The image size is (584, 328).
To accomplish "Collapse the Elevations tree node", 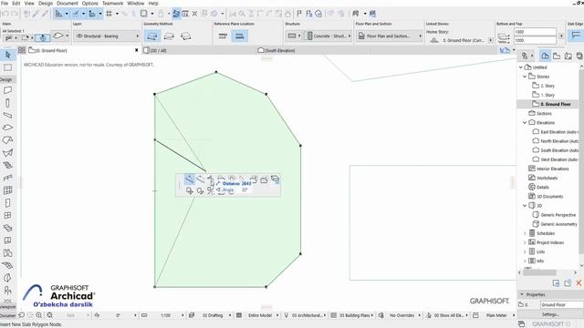I will (x=525, y=123).
